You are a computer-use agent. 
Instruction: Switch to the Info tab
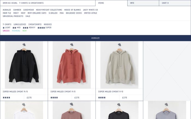[x=143, y=3]
